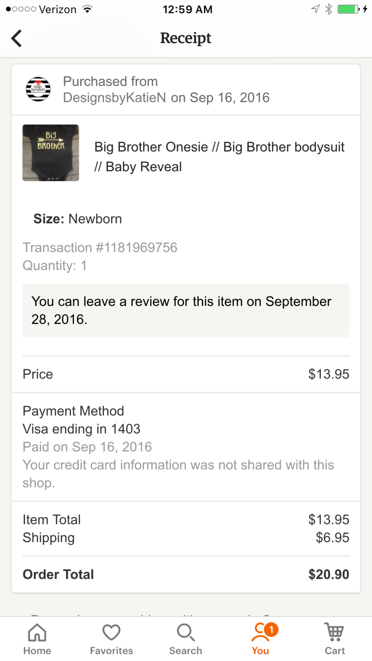Go to the Favorites heart tab

point(112,639)
